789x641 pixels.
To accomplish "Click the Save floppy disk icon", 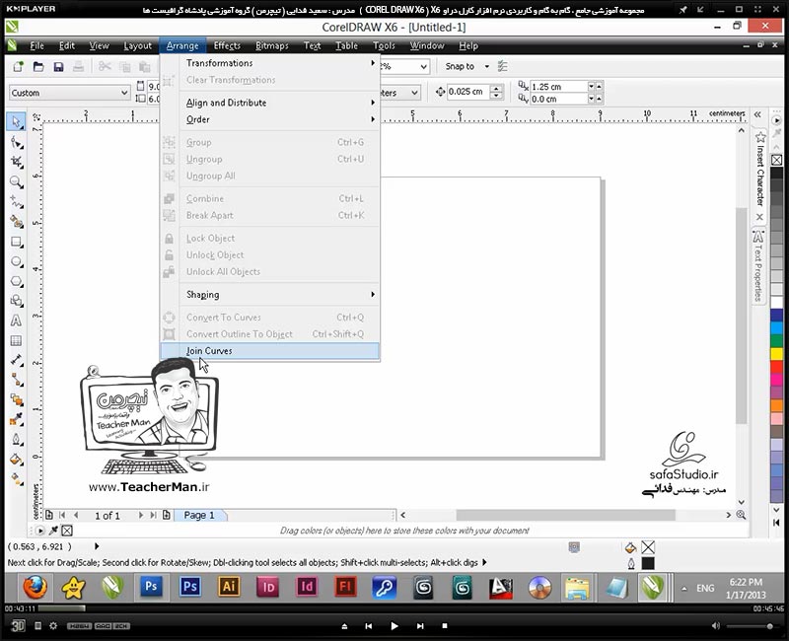I will [58, 66].
